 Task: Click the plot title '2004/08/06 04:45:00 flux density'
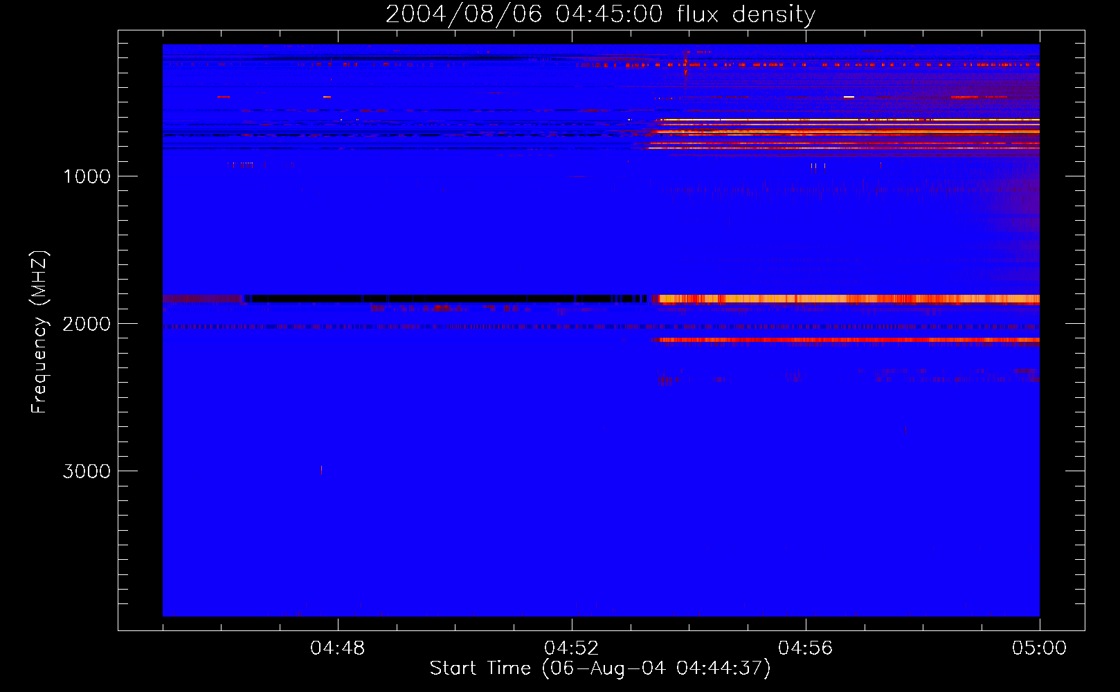pyautogui.click(x=600, y=14)
